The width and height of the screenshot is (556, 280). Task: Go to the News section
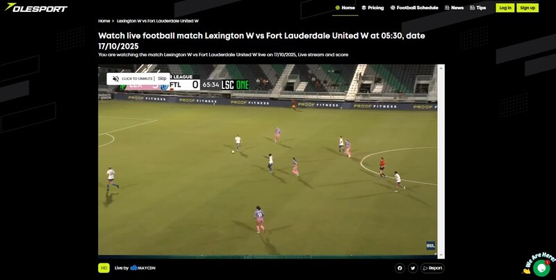(455, 8)
